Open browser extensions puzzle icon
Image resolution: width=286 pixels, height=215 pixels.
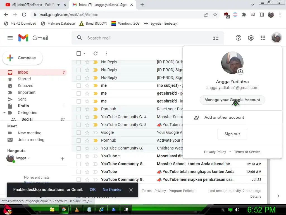pyautogui.click(x=244, y=15)
